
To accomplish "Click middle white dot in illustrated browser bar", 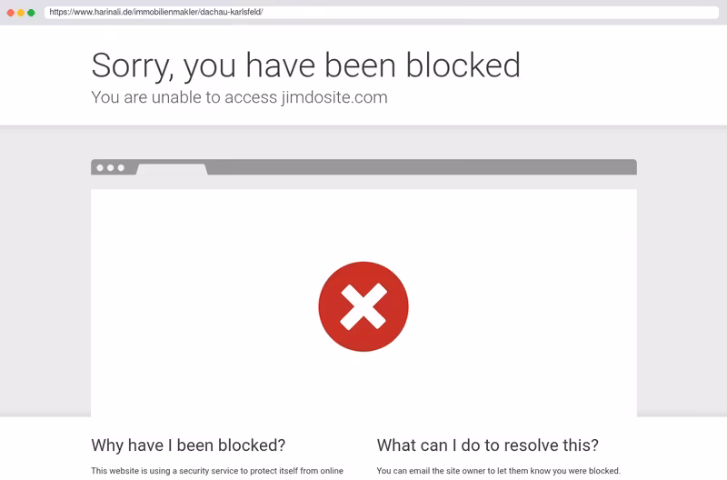I will click(110, 168).
